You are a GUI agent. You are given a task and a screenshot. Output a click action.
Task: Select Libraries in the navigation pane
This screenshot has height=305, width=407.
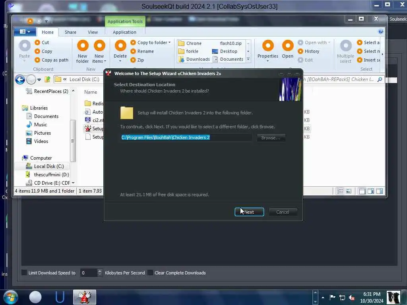(35, 108)
